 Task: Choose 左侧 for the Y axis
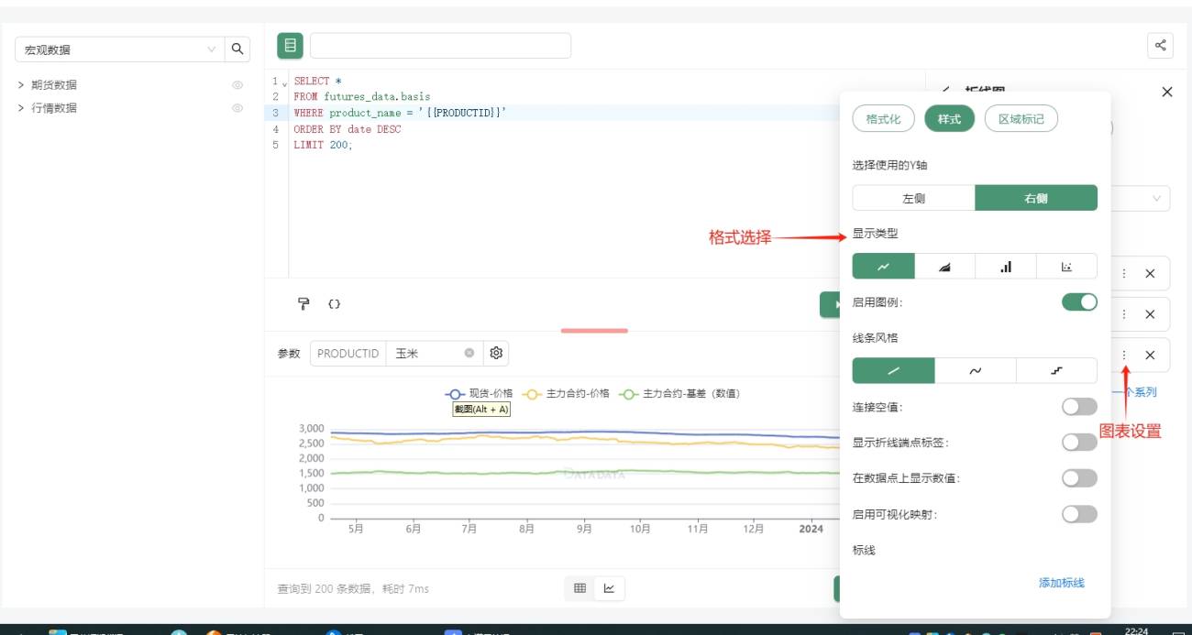913,198
